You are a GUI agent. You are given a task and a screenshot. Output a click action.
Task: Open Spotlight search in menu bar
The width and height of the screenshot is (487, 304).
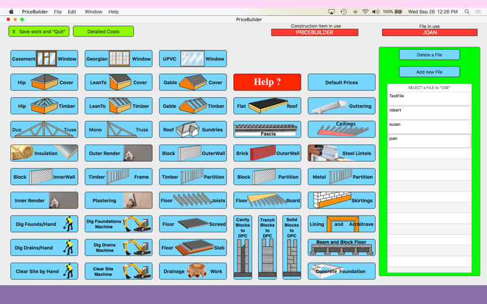point(467,12)
